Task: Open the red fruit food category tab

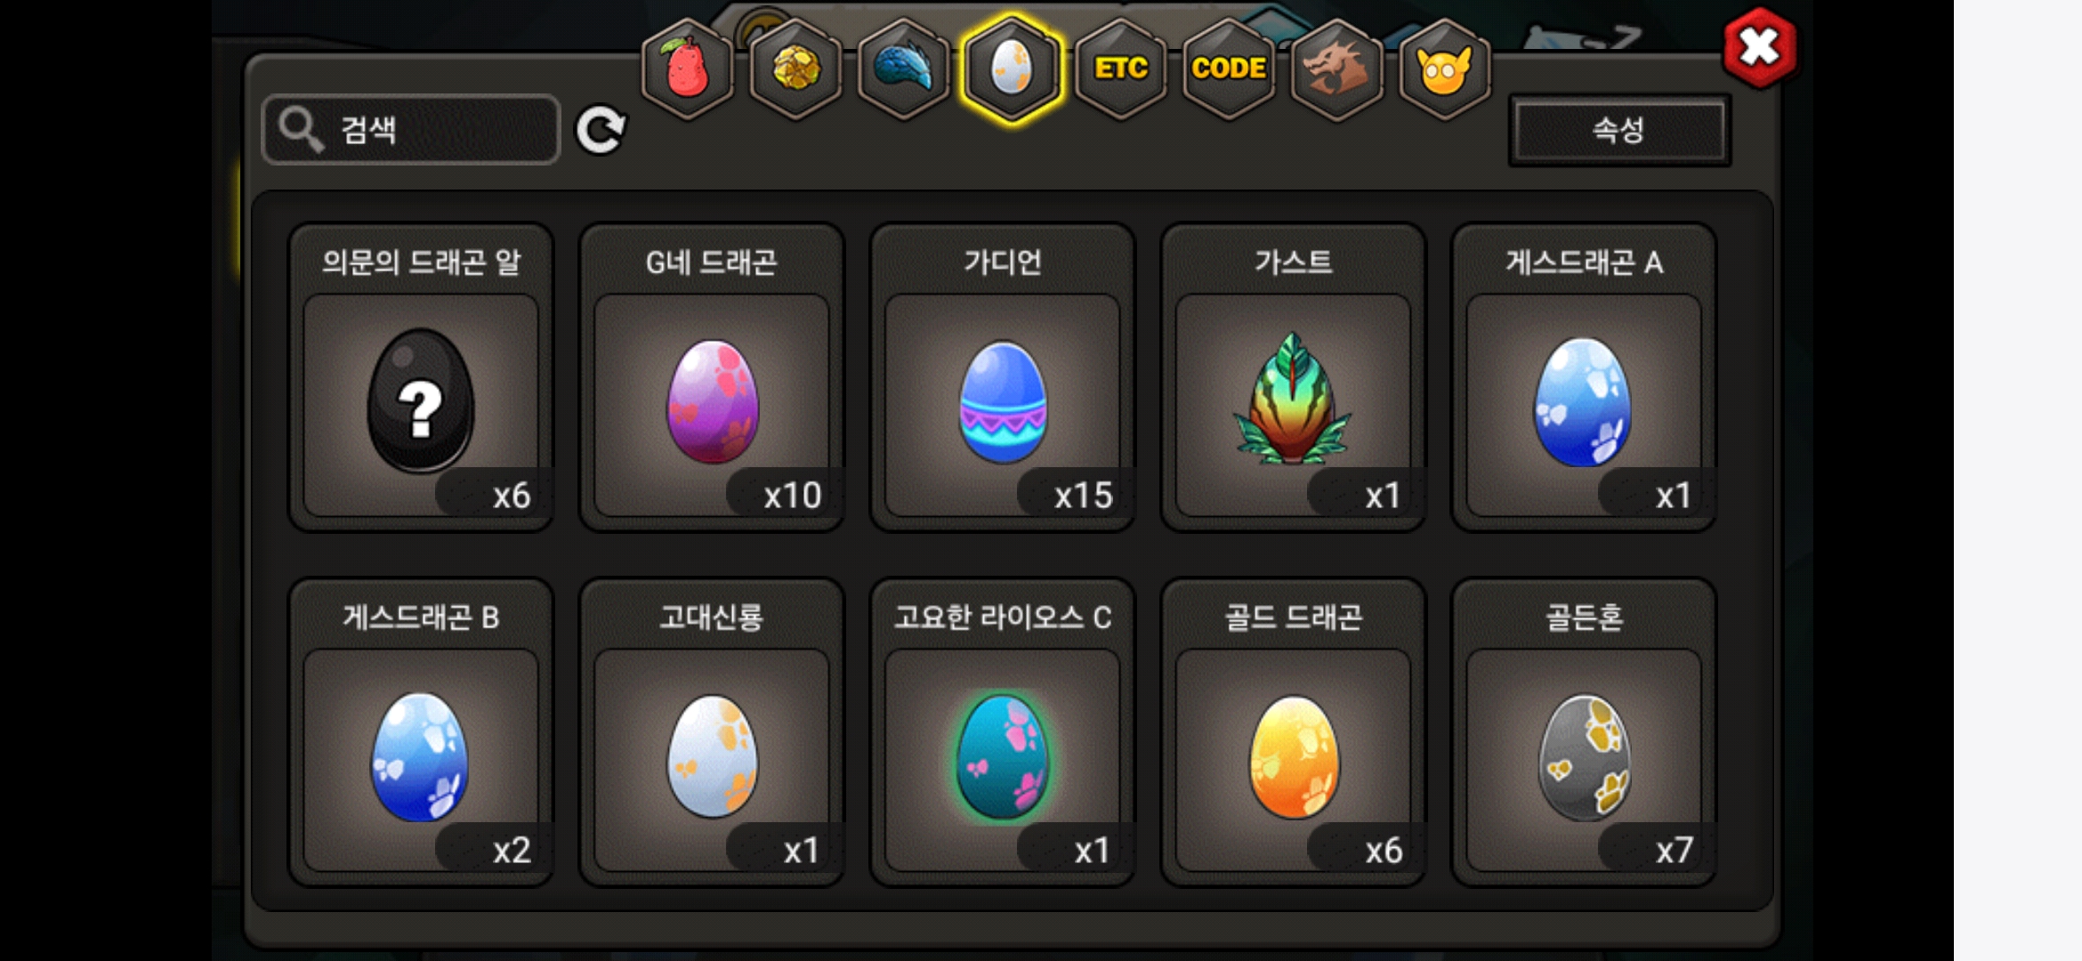Action: 687,69
